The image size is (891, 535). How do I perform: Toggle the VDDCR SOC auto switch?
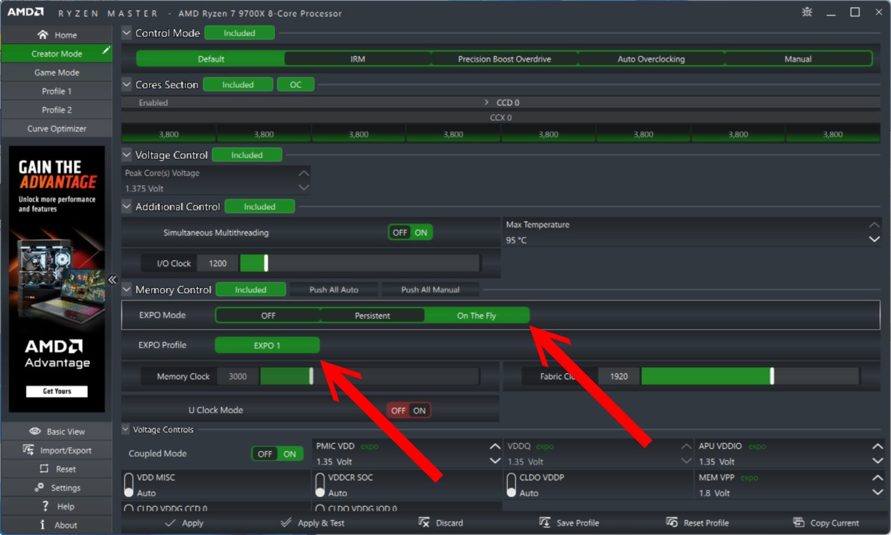click(x=320, y=485)
